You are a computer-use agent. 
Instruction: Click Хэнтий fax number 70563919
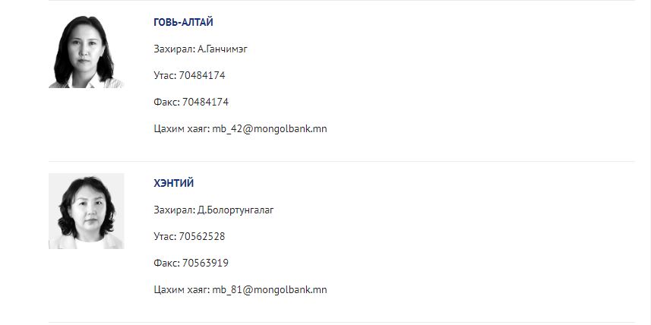[x=205, y=263]
